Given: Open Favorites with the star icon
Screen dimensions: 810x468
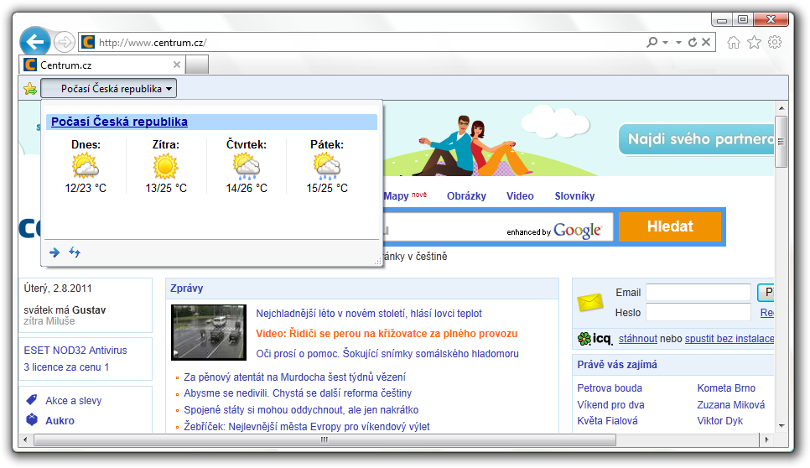Looking at the screenshot, I should (754, 43).
